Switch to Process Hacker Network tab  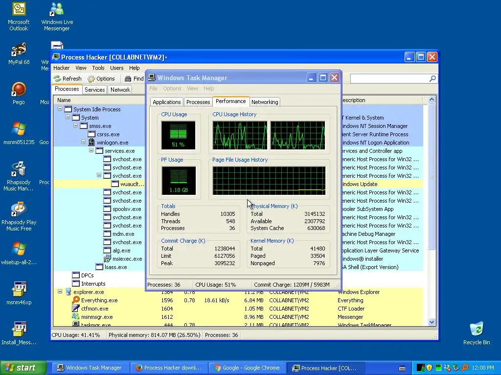click(x=120, y=90)
